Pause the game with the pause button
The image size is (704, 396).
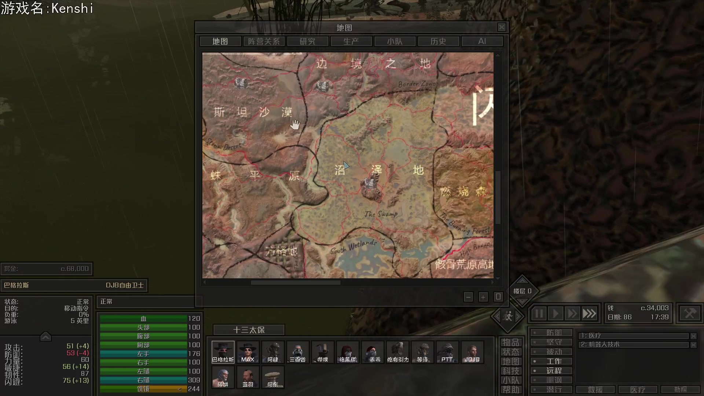tap(539, 314)
